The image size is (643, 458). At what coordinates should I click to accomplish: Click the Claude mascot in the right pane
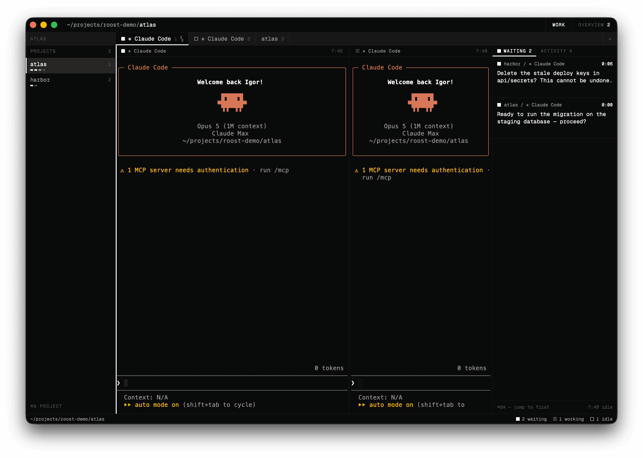422,103
